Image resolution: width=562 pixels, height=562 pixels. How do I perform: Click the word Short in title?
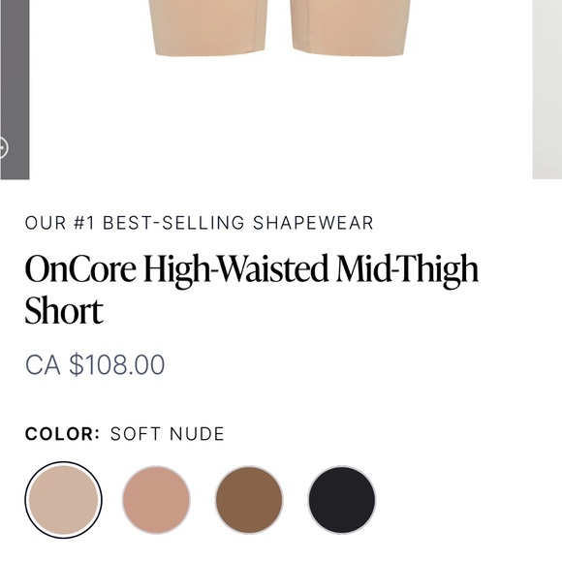click(64, 310)
